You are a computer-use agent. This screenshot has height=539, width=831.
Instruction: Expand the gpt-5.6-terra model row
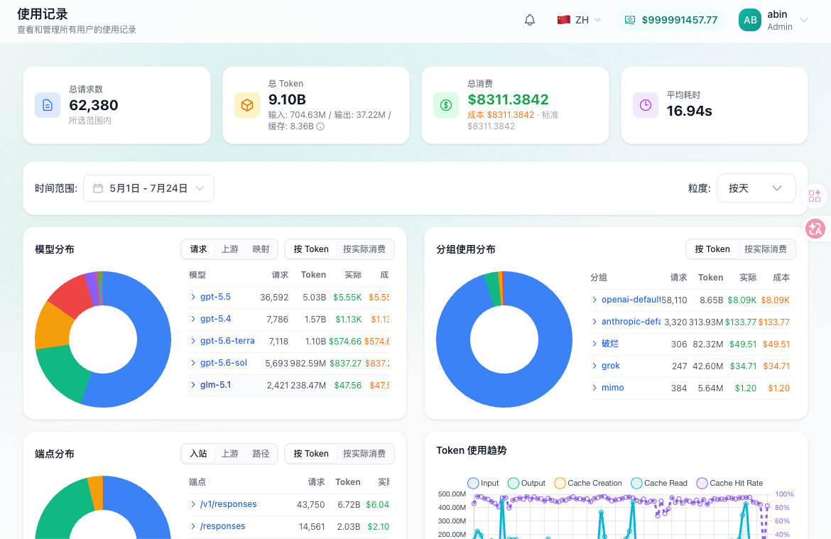[193, 341]
